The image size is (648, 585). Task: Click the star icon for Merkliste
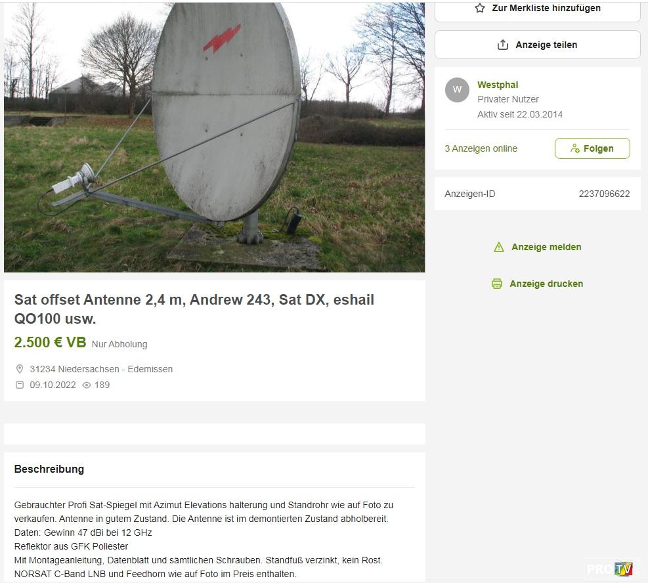479,8
